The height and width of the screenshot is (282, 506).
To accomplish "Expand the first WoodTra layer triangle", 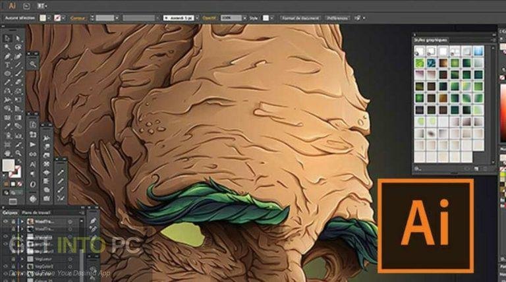I will (22, 221).
